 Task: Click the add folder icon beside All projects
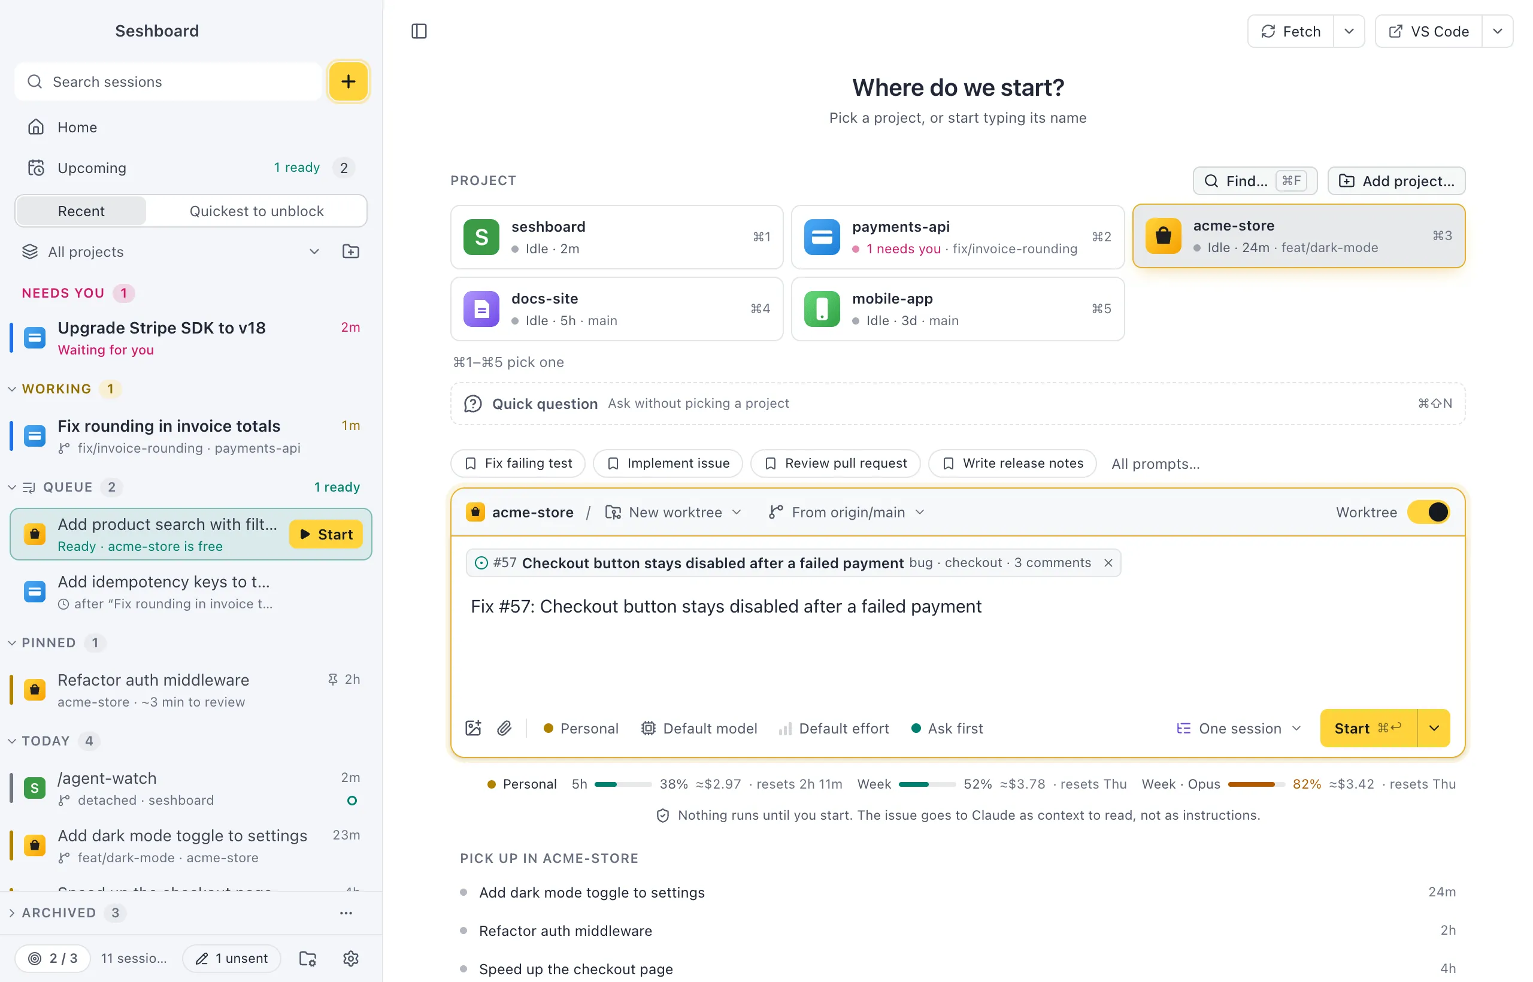click(x=351, y=252)
